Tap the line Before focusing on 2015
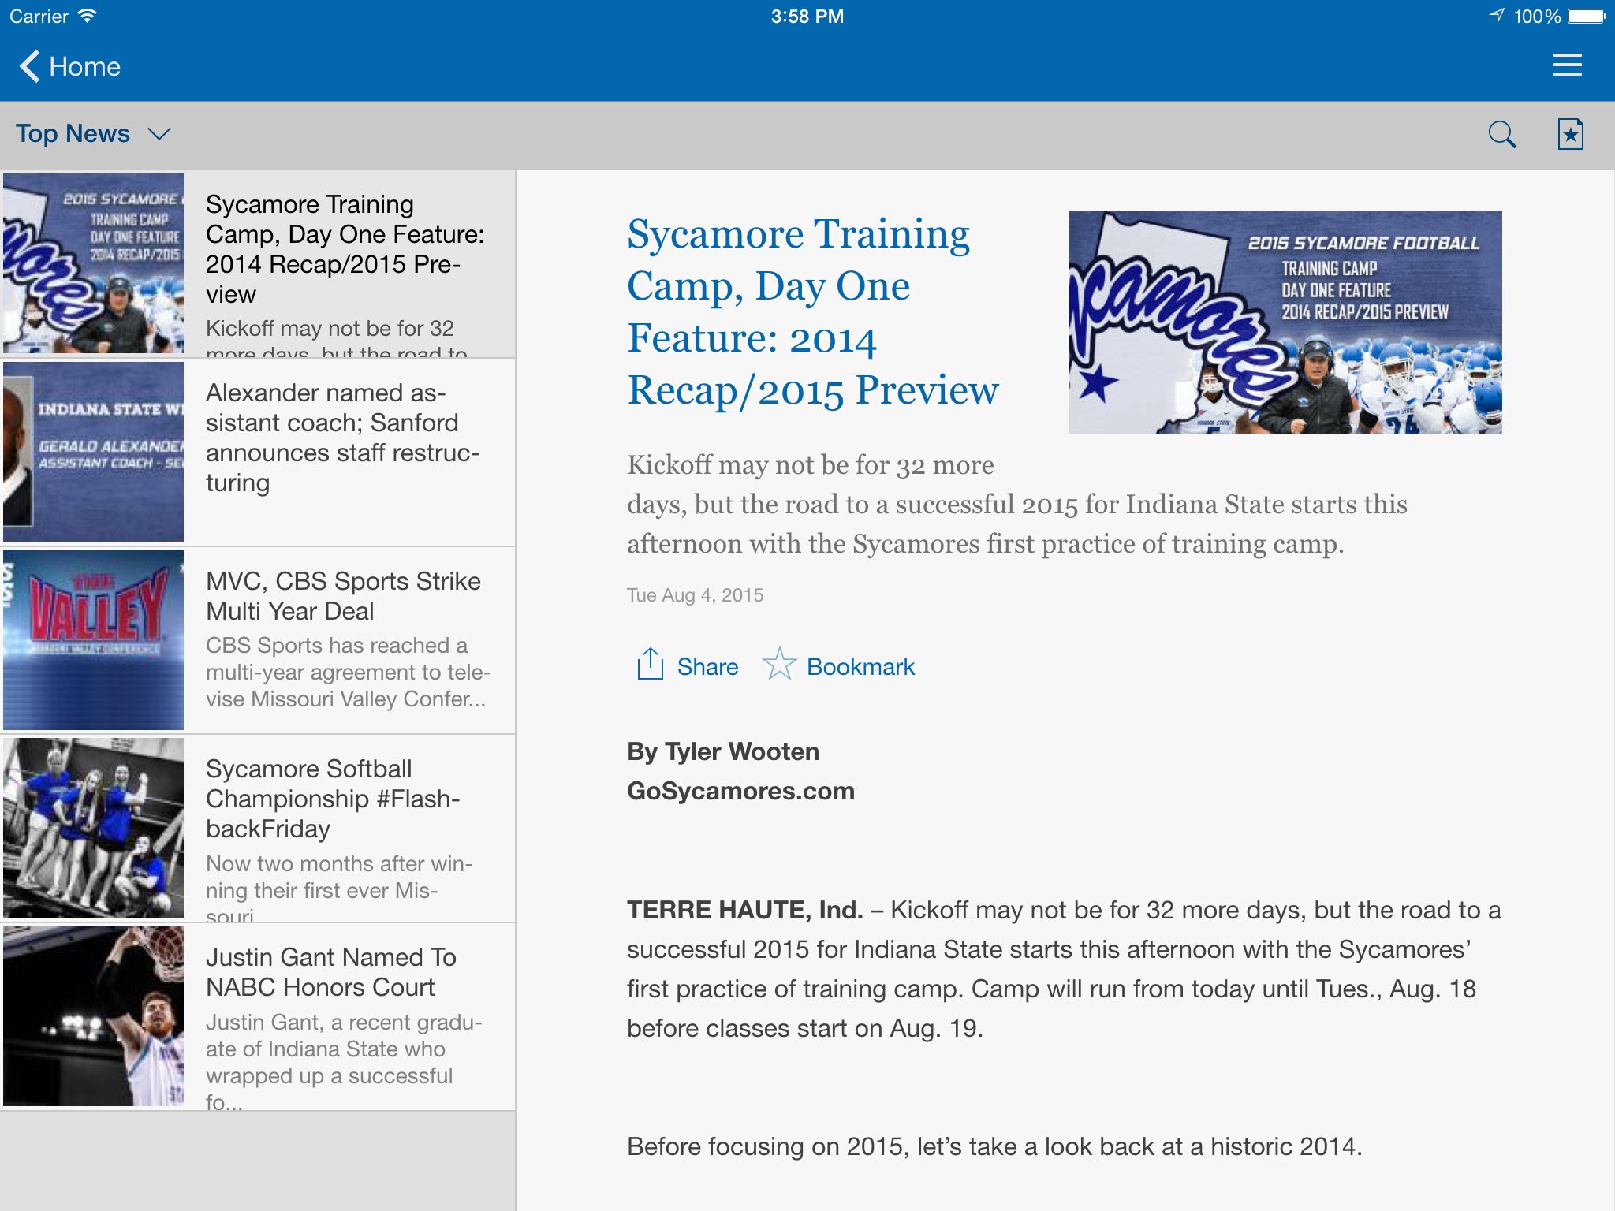 (x=994, y=1146)
